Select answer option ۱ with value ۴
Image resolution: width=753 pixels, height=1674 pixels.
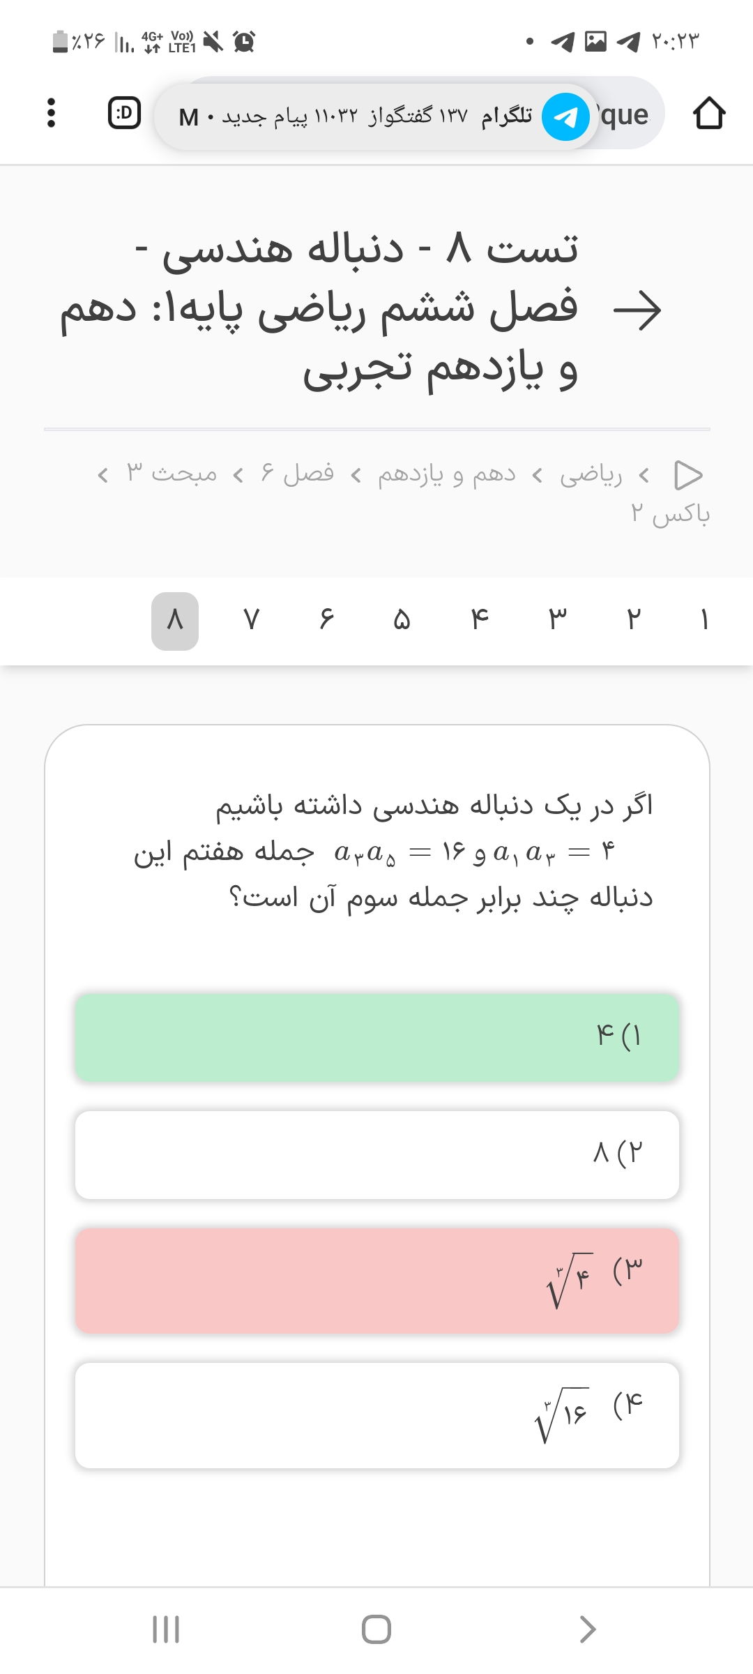[376, 1038]
